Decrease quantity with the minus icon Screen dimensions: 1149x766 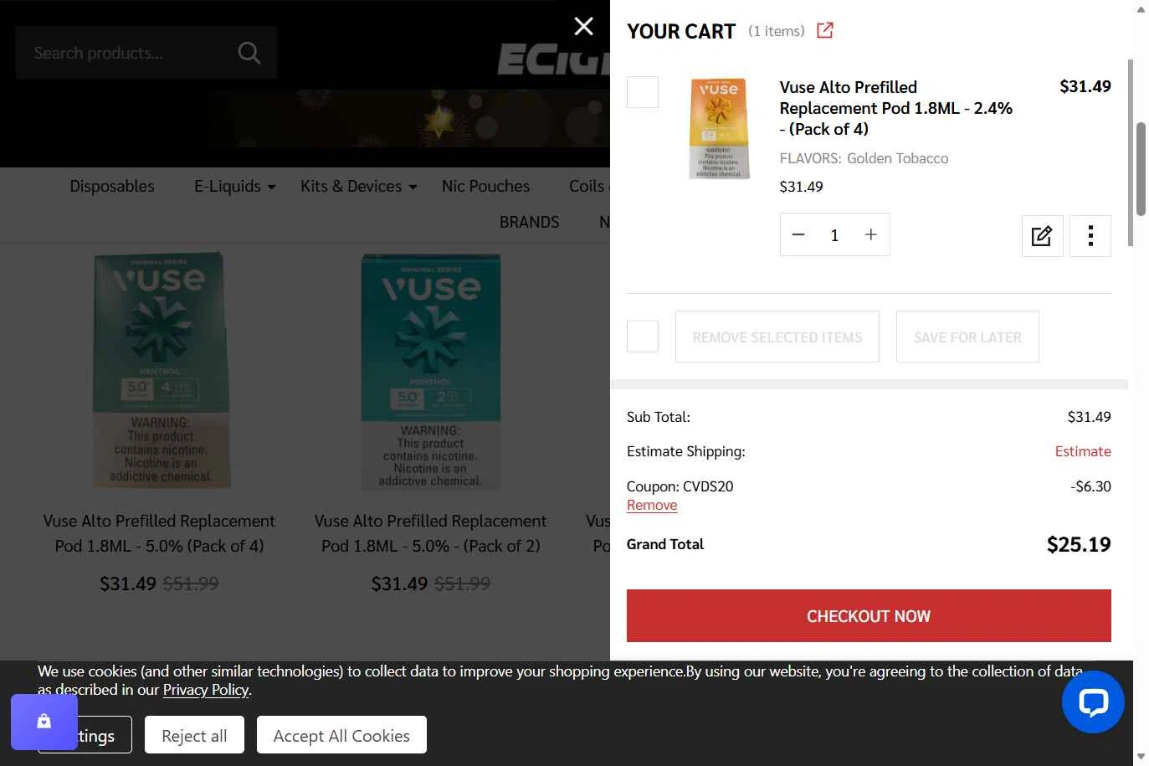click(x=798, y=235)
